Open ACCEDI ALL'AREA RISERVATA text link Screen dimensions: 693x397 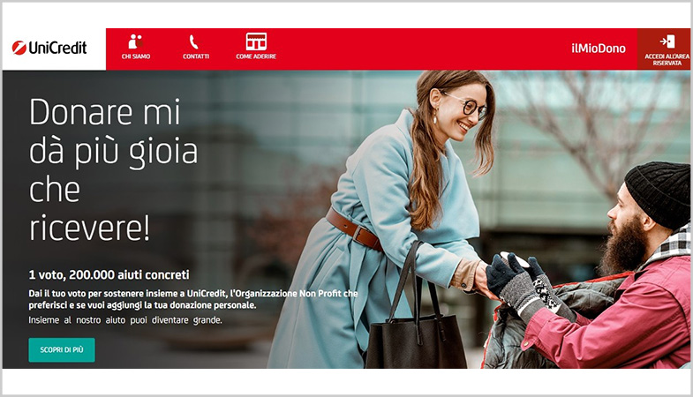click(x=667, y=60)
